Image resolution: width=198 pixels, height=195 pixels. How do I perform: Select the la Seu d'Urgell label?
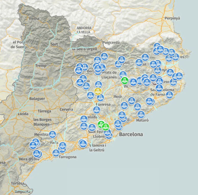[85, 49]
